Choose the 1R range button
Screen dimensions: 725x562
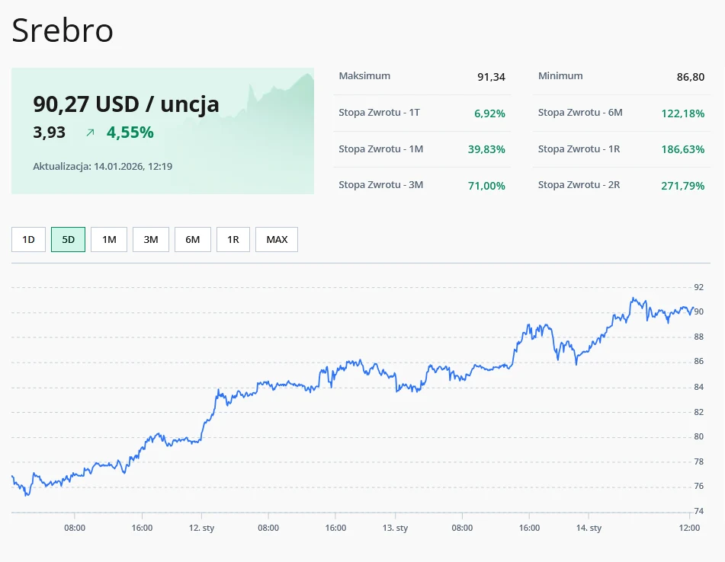click(x=233, y=239)
